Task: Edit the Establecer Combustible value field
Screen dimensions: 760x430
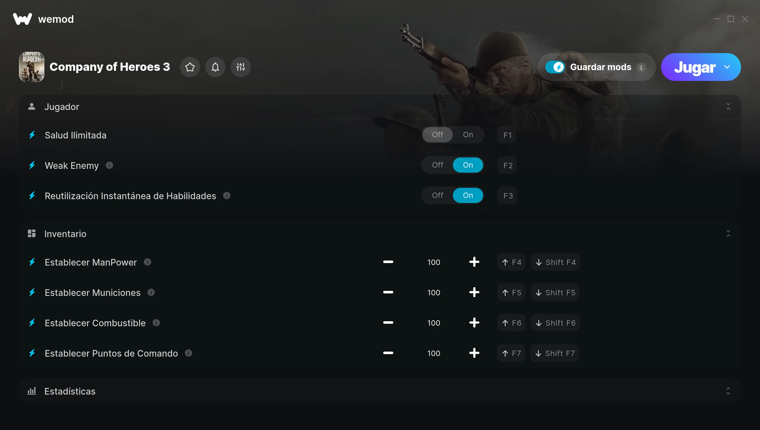Action: coord(434,323)
